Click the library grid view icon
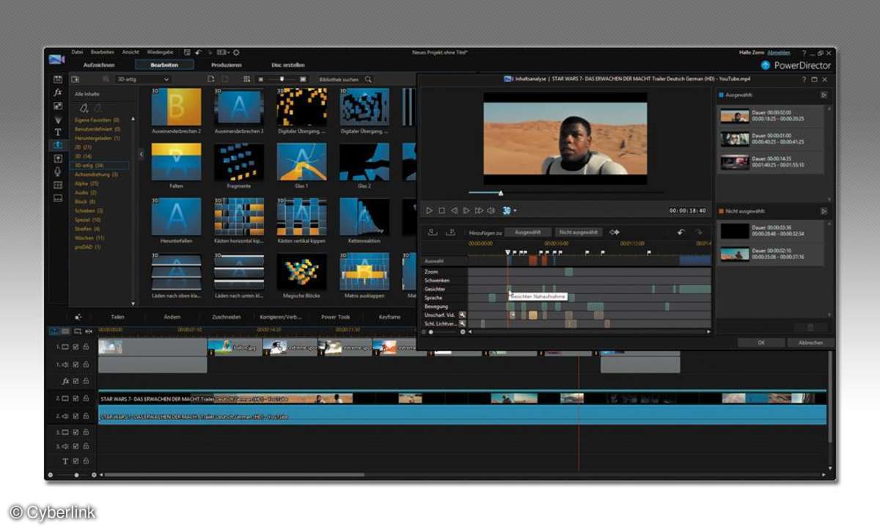880x528 pixels. [246, 79]
